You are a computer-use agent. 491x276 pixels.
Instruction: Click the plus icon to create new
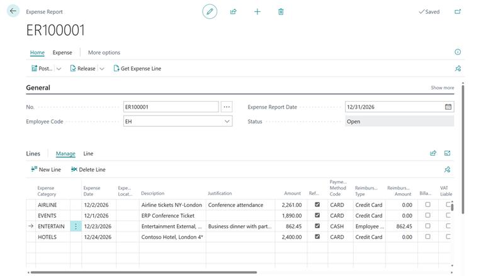[x=257, y=11]
